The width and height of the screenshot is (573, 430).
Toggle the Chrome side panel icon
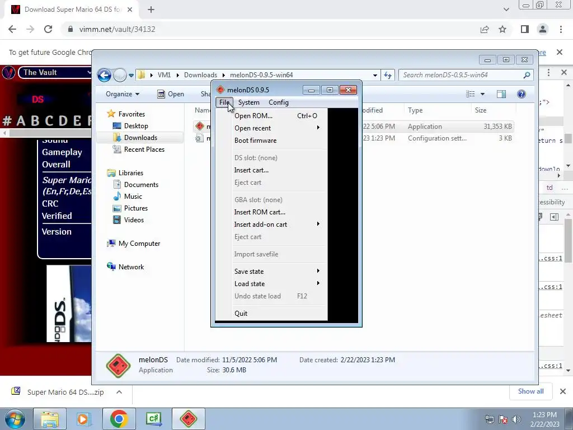(525, 29)
